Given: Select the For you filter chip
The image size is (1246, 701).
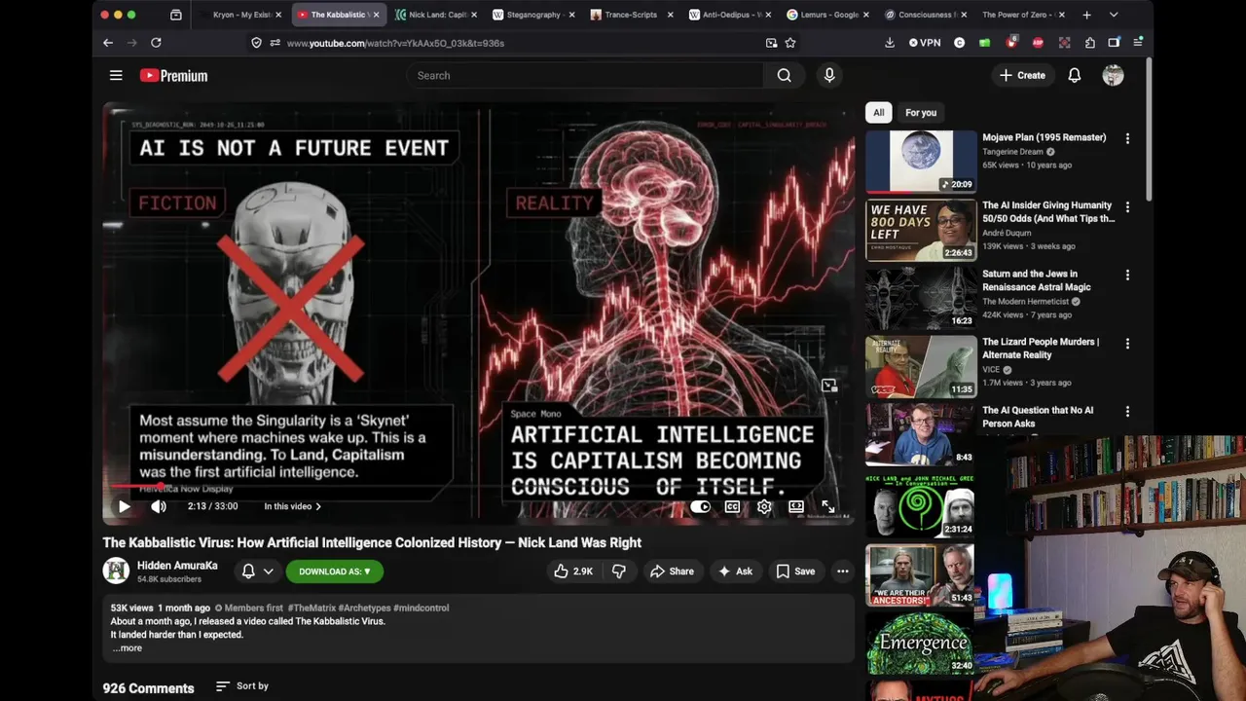Looking at the screenshot, I should click(921, 113).
